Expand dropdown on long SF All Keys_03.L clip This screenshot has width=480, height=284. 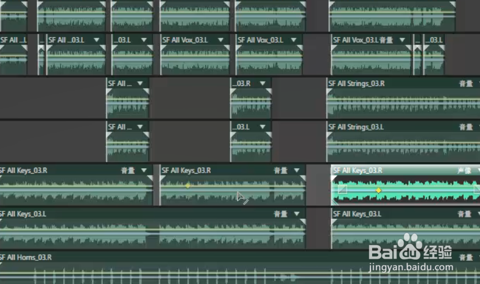297,213
